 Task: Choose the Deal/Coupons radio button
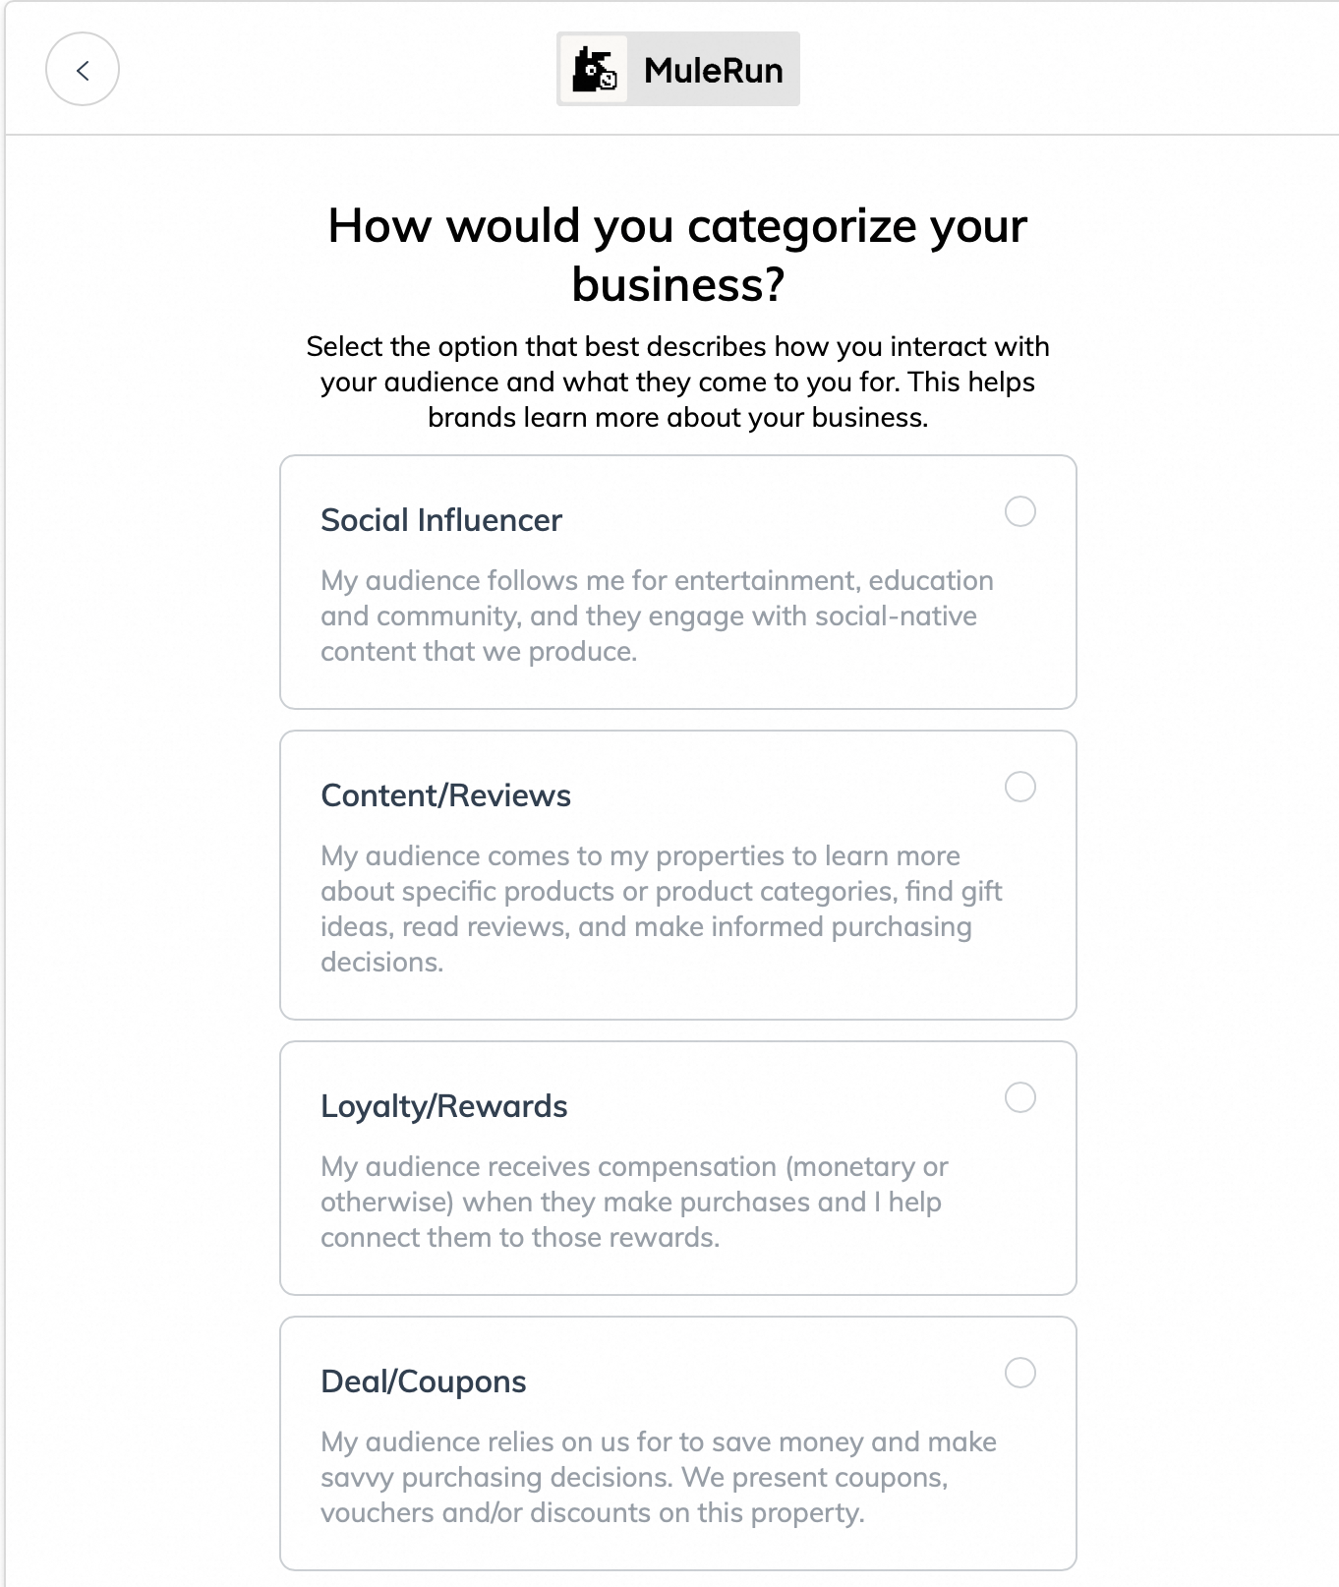click(x=1020, y=1373)
